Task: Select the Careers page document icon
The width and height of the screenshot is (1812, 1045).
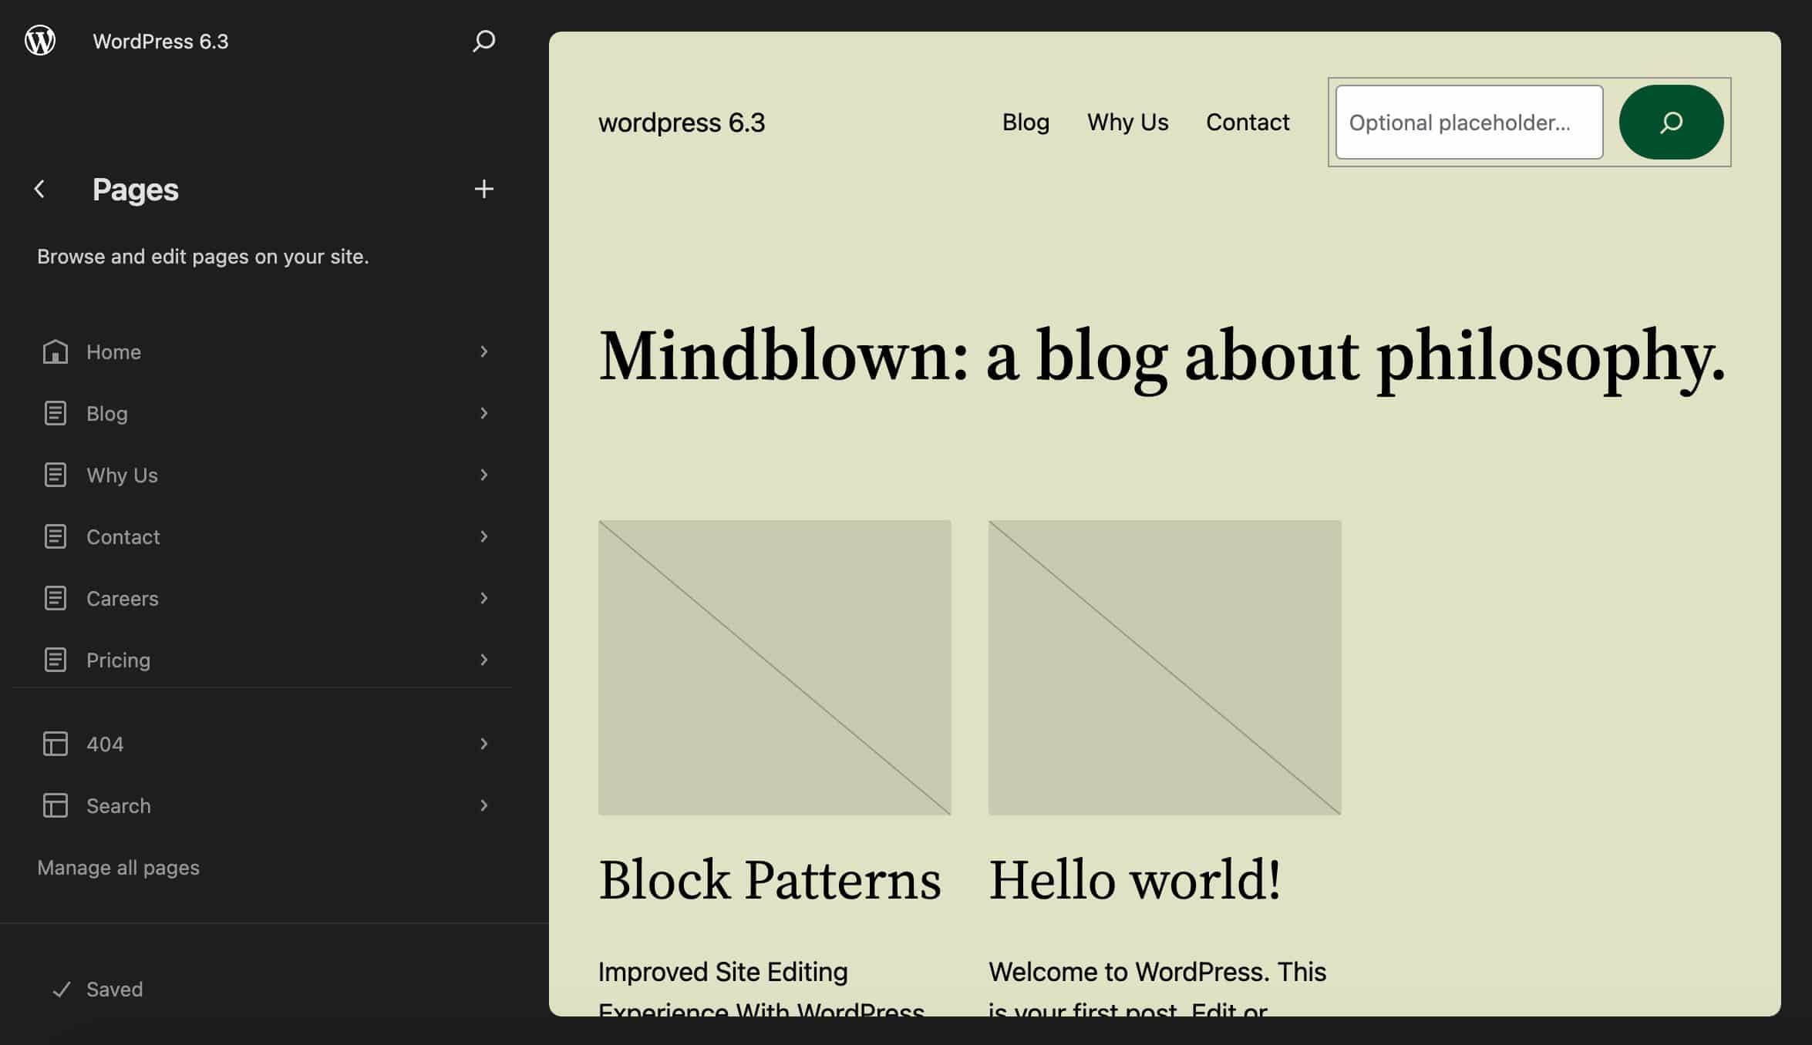Action: [x=55, y=597]
